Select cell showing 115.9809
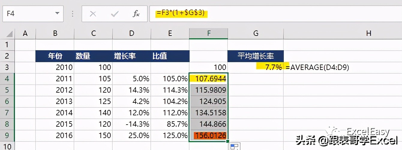 tap(208, 90)
